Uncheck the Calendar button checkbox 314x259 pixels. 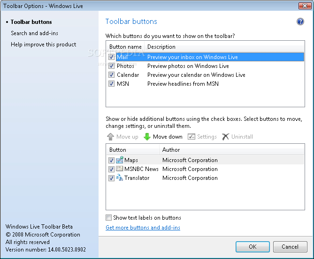[x=111, y=75]
